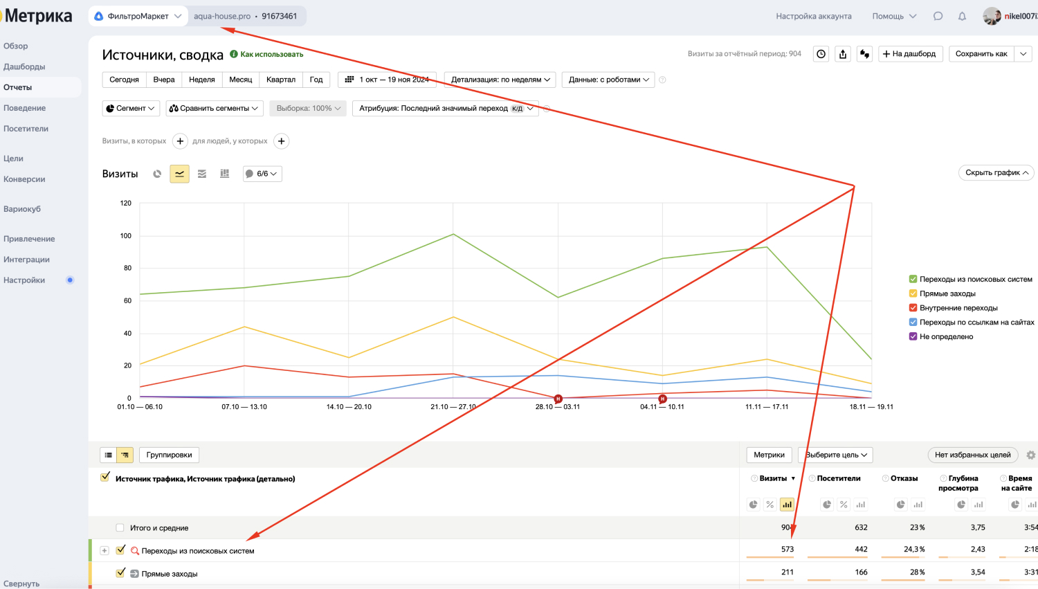This screenshot has height=589, width=1038.
Task: Click the annotation marker at 28.10 — 03.11
Action: click(x=558, y=399)
